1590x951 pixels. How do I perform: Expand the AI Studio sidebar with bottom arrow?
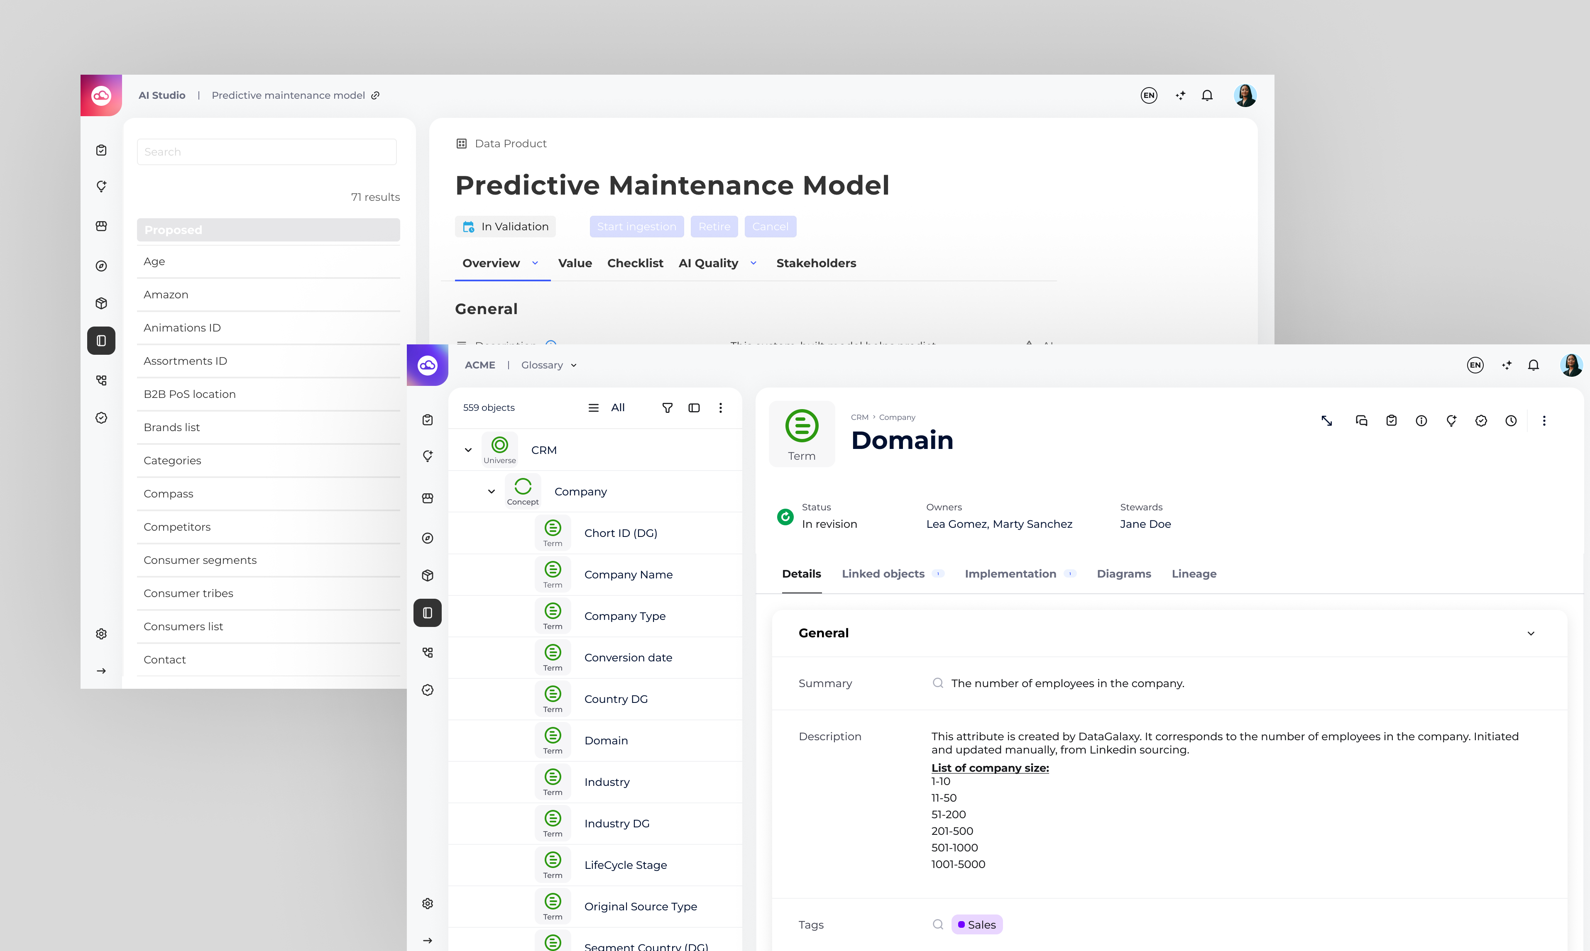click(x=101, y=671)
